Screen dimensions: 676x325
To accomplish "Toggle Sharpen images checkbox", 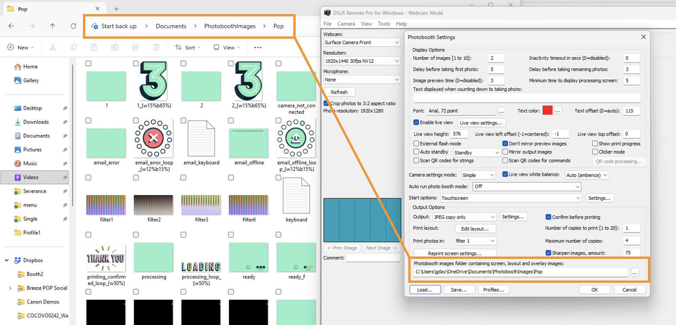I will tap(548, 253).
